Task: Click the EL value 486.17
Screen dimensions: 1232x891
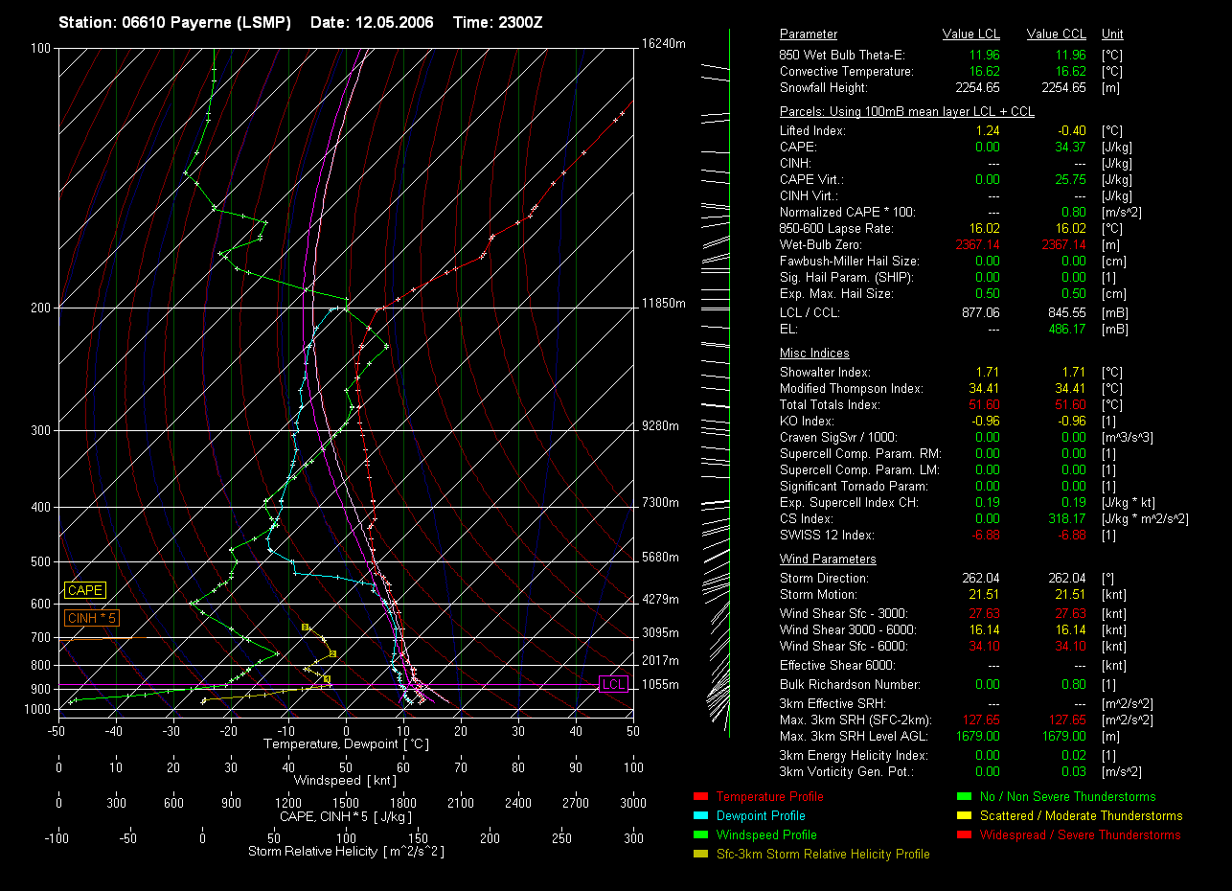Action: [x=1067, y=329]
